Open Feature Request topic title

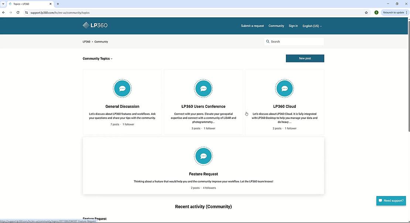204,174
